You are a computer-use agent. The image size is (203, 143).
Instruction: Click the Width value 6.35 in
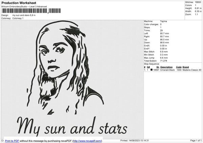point(198,11)
